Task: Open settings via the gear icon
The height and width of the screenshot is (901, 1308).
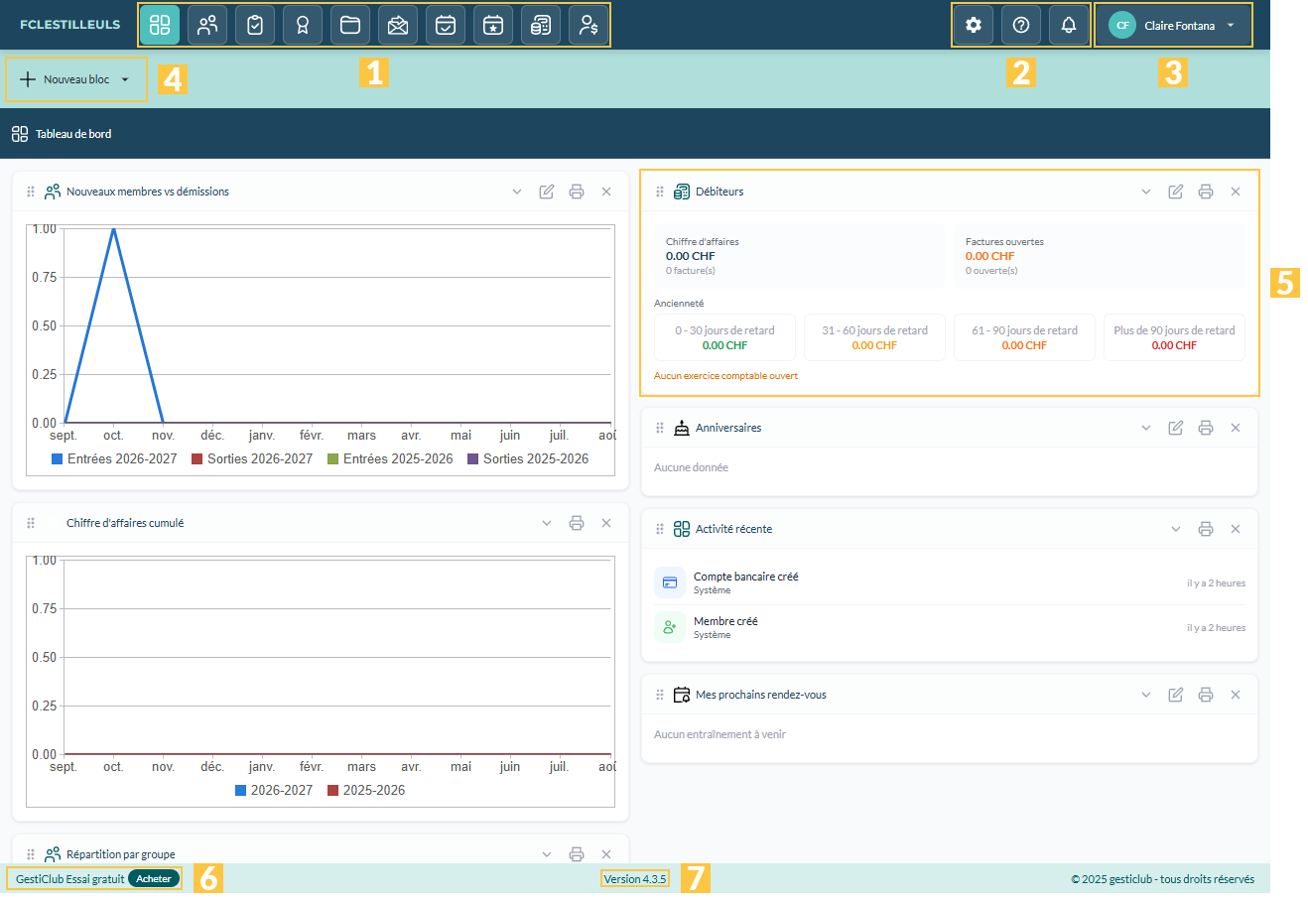Action: (974, 25)
